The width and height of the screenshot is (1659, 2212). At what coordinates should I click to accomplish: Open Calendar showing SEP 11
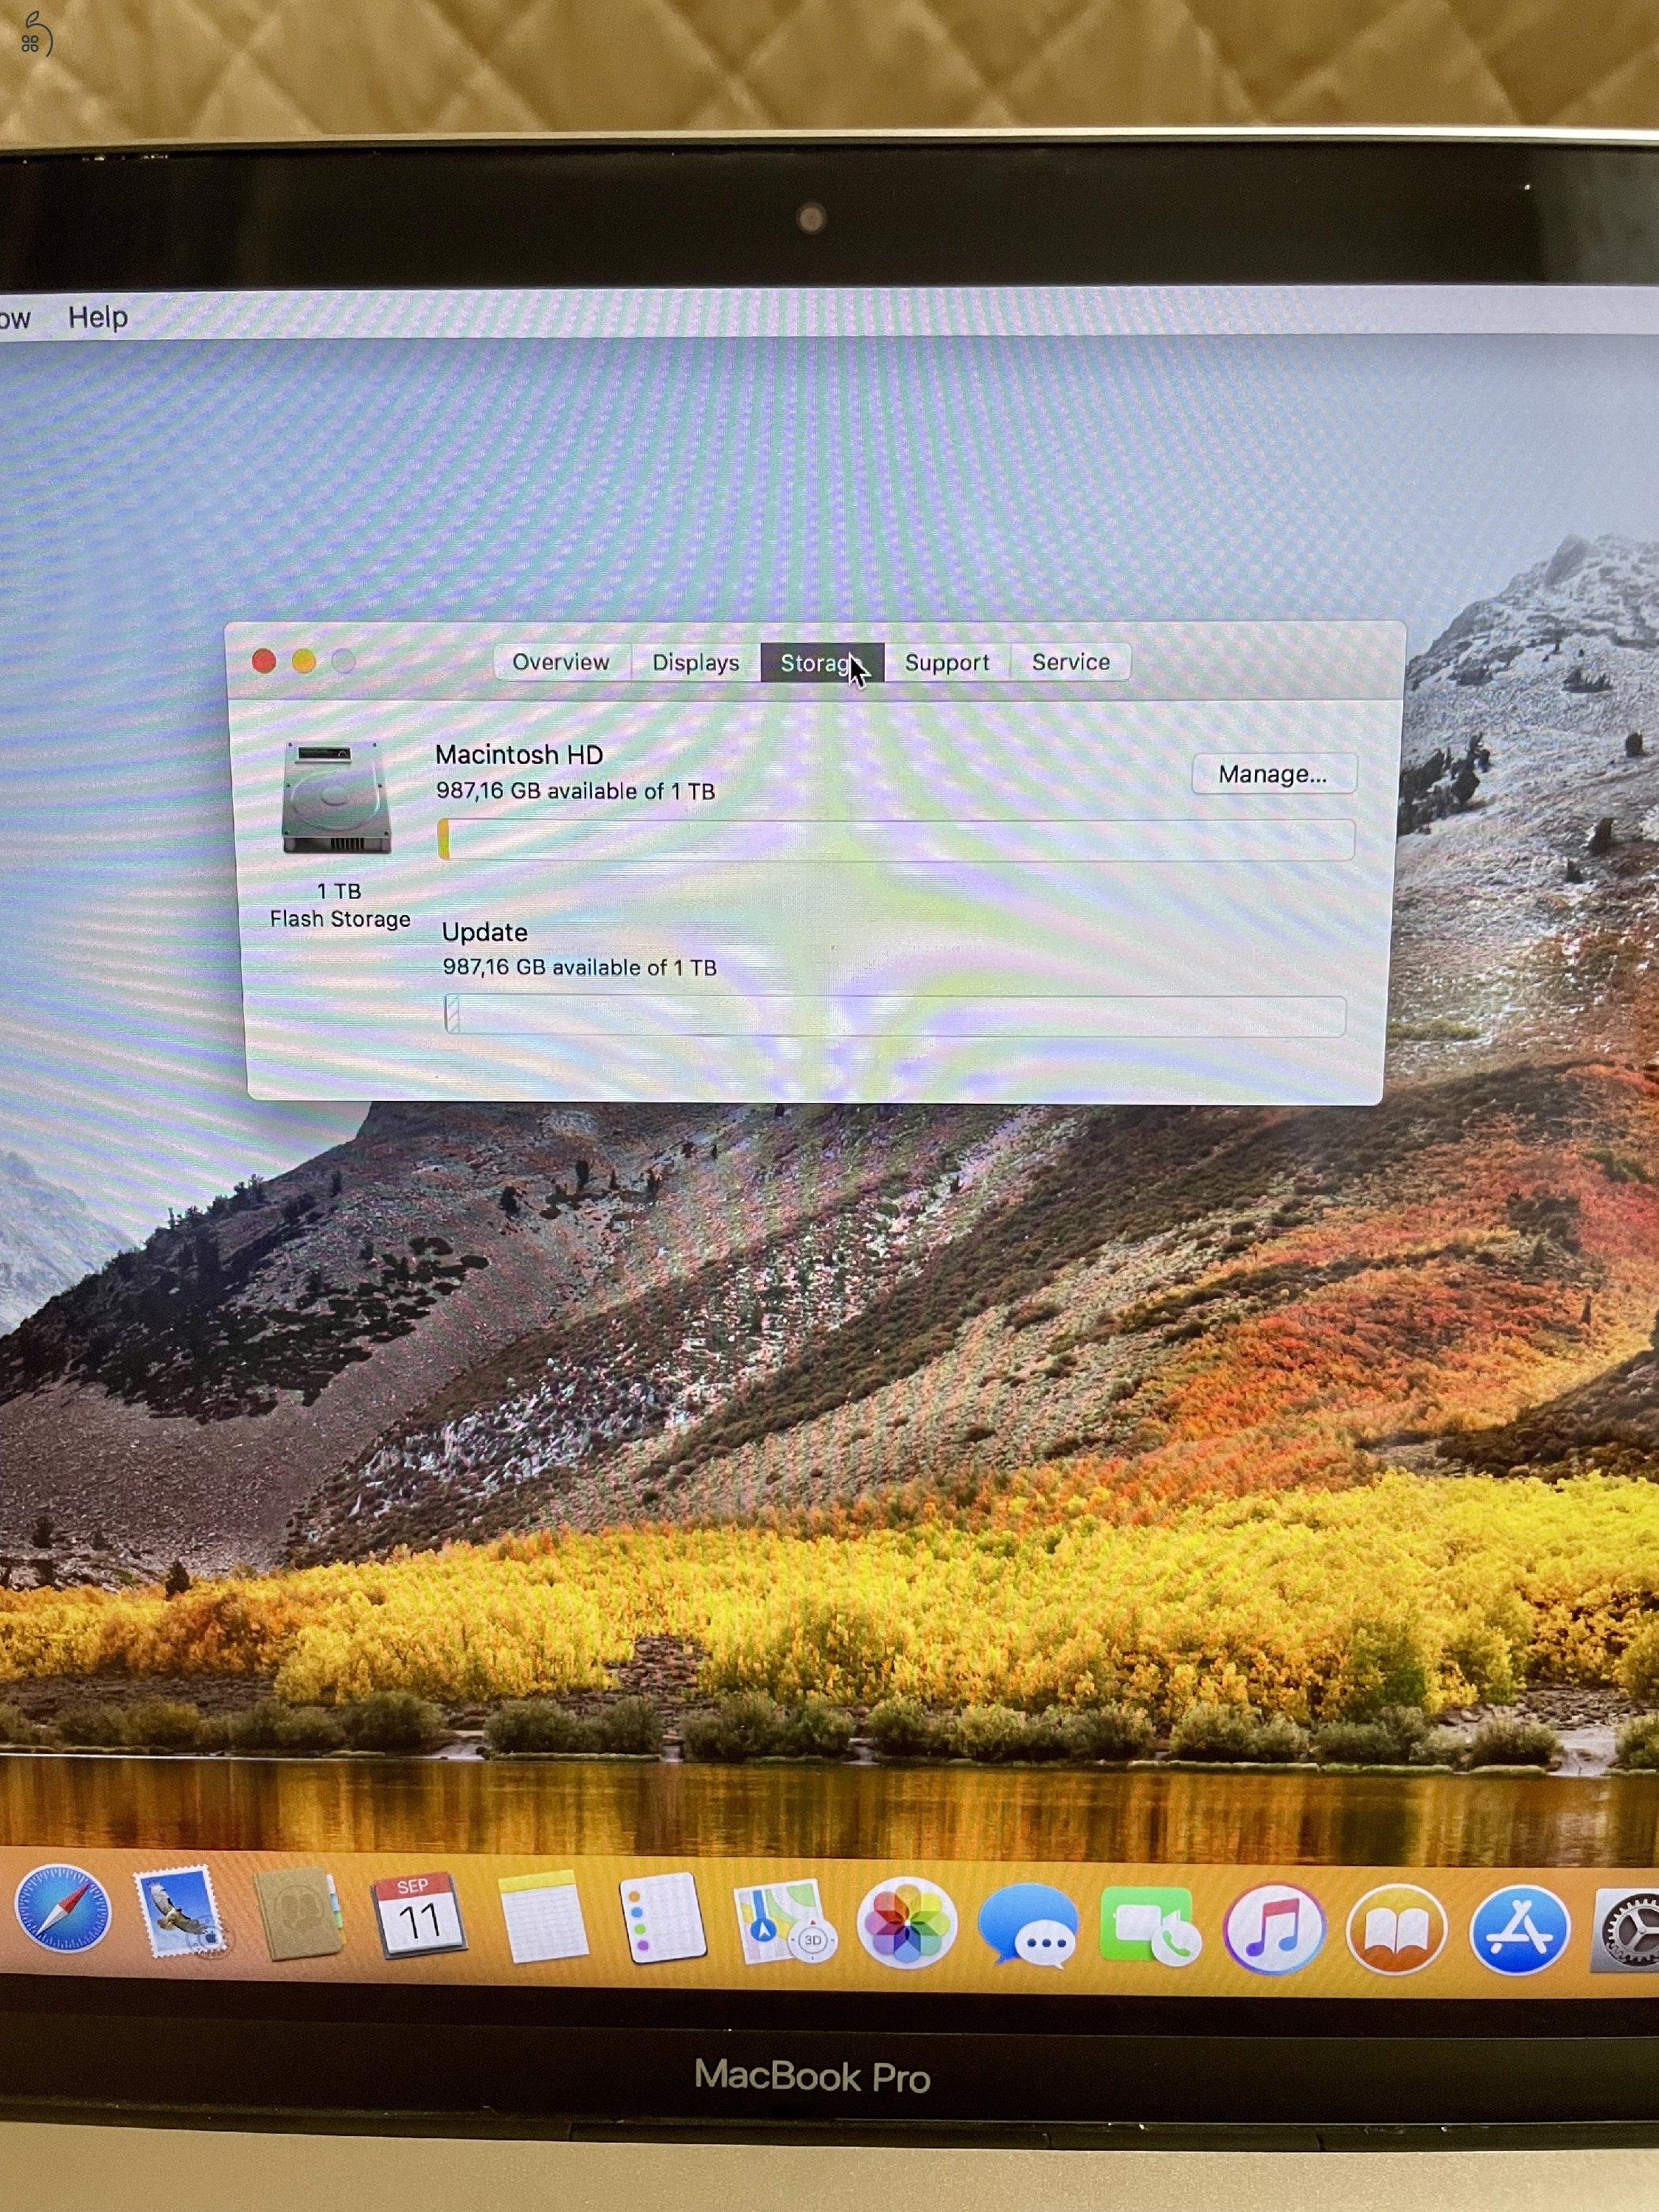(419, 1915)
